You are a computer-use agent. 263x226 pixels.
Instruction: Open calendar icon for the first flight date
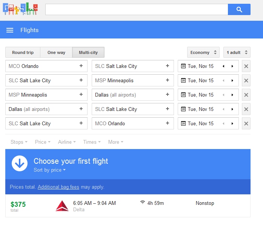coord(183,66)
